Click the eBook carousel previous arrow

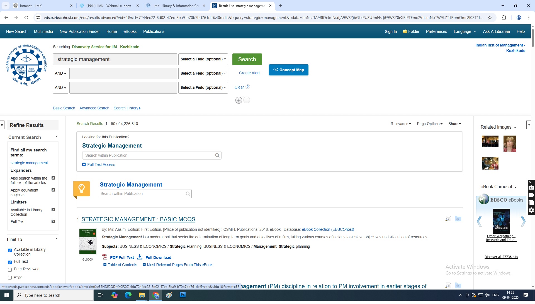[x=479, y=222]
